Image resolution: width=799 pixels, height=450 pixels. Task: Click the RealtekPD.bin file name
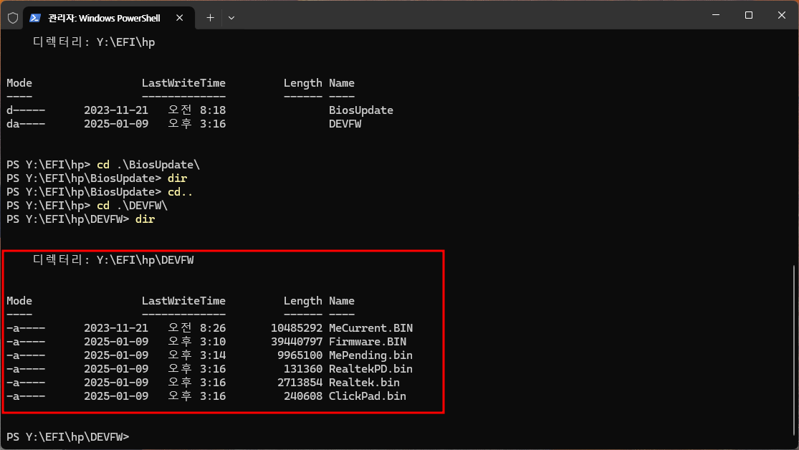click(x=370, y=369)
